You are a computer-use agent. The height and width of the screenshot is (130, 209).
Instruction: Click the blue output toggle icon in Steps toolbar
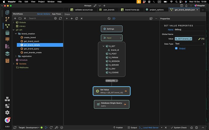[114, 19]
